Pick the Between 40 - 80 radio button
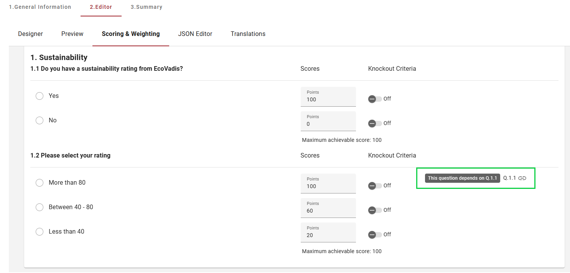 point(40,207)
